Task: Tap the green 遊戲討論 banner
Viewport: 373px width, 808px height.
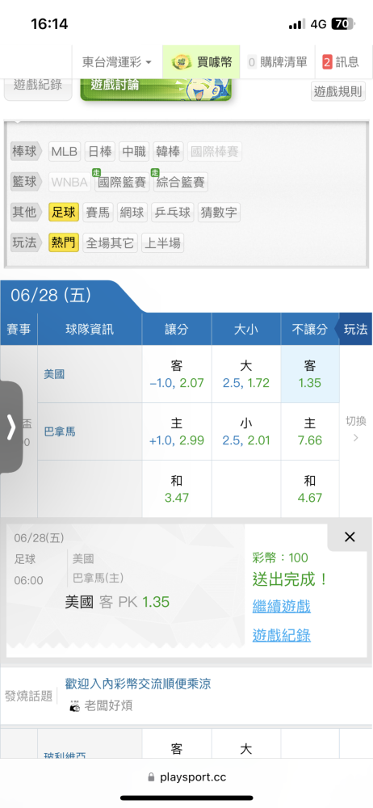Action: [x=156, y=88]
